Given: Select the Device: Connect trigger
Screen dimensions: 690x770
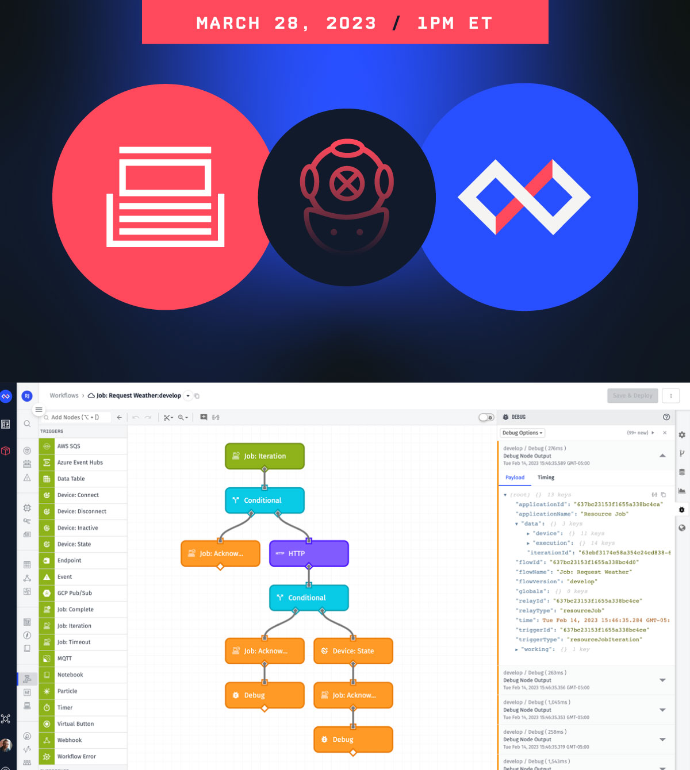Looking at the screenshot, I should [83, 495].
